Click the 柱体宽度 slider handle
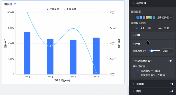The height and width of the screenshot is (95, 176). pos(152,51)
